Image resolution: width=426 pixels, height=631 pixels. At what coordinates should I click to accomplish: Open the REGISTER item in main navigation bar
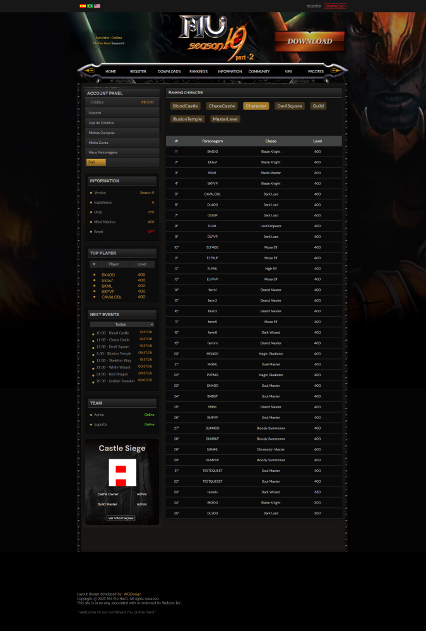pos(138,71)
